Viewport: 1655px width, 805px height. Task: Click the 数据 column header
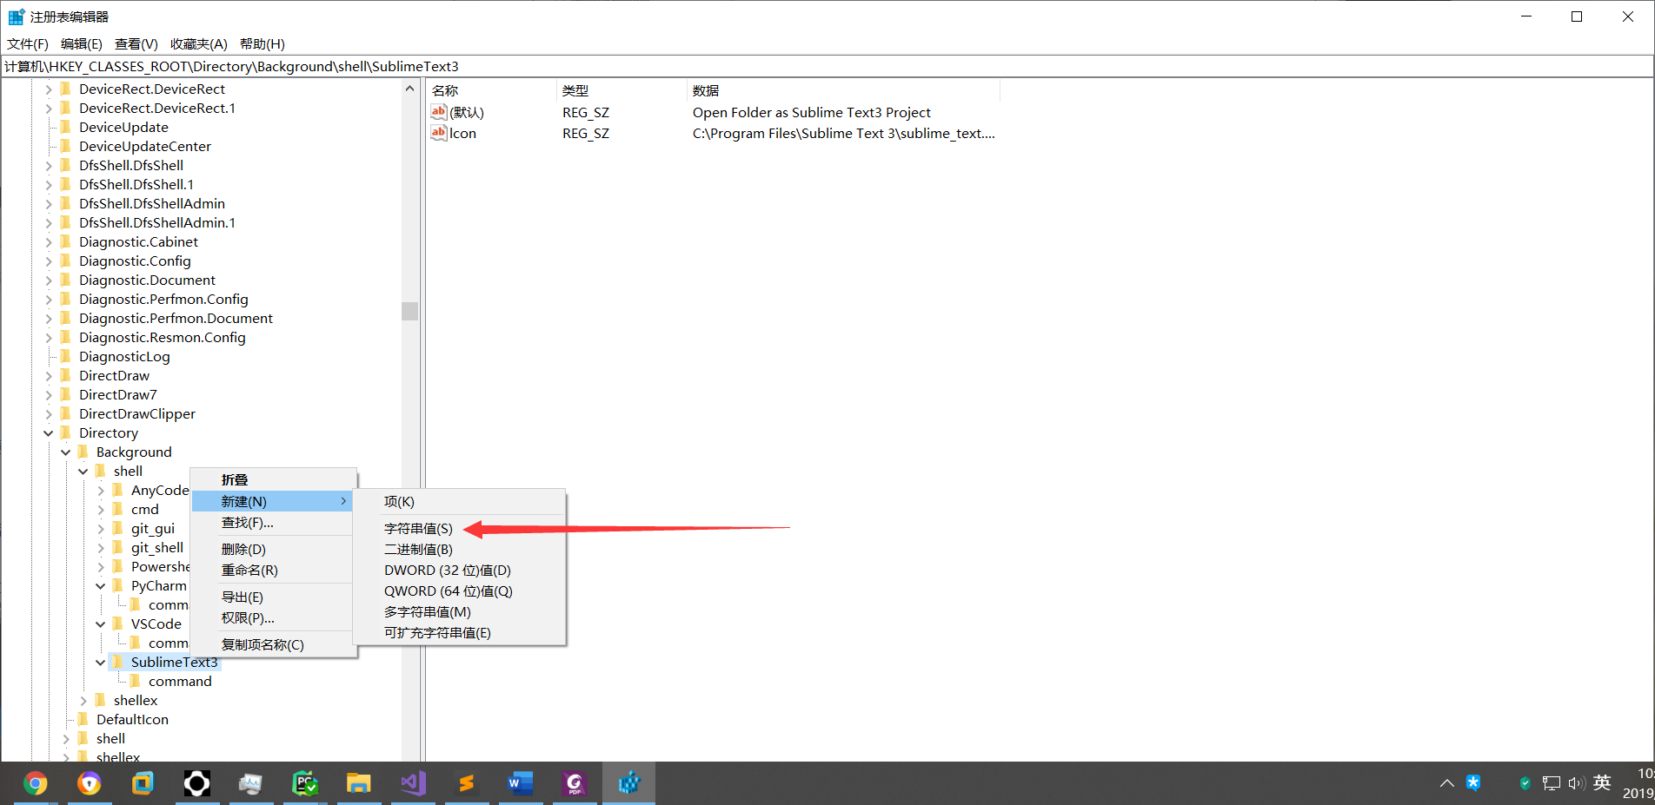pos(843,90)
